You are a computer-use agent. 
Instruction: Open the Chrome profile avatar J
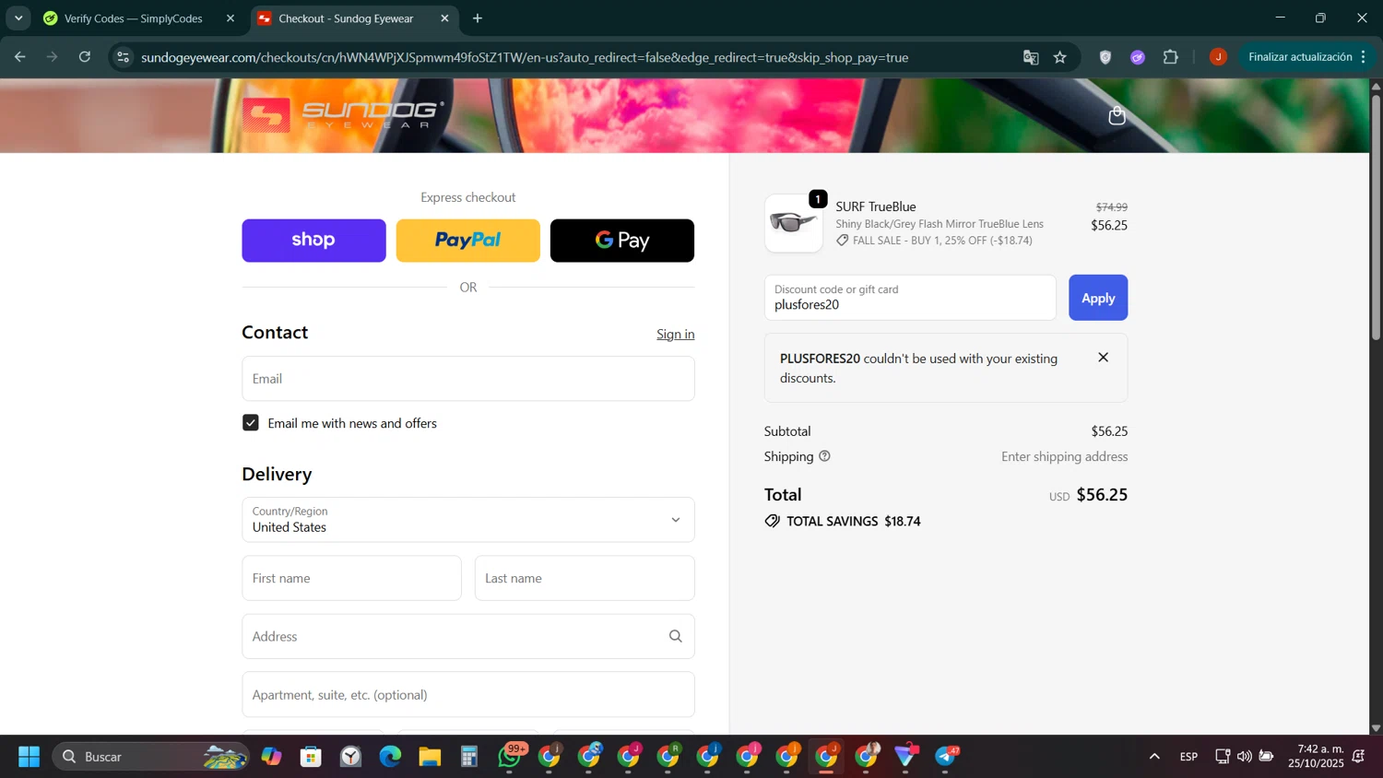coord(1218,57)
